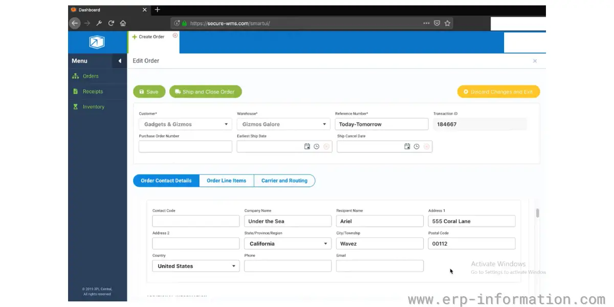Switch to Order Line Items tab
The height and width of the screenshot is (307, 614).
tap(226, 181)
